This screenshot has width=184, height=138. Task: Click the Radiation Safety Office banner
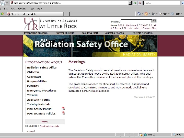pyautogui.click(x=90, y=46)
